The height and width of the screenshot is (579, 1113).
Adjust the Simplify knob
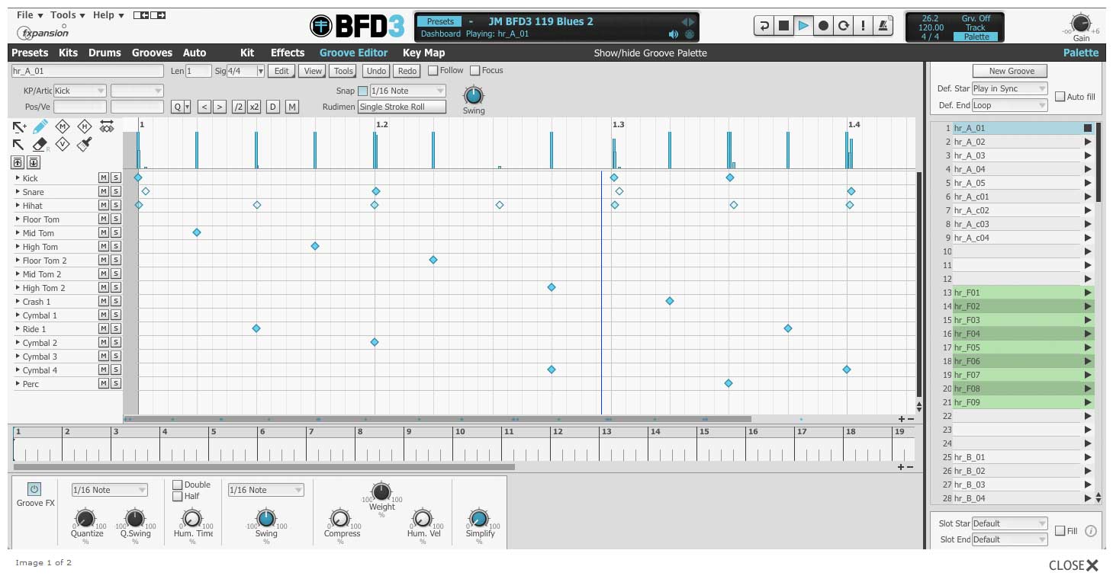click(478, 519)
